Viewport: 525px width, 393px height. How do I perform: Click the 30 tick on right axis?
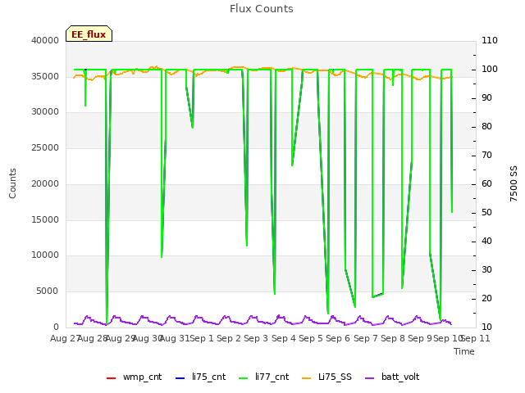click(486, 269)
